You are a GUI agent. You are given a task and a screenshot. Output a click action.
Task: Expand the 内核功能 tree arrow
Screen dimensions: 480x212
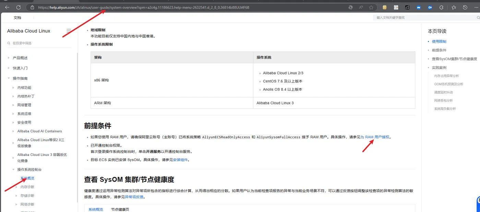point(14,88)
